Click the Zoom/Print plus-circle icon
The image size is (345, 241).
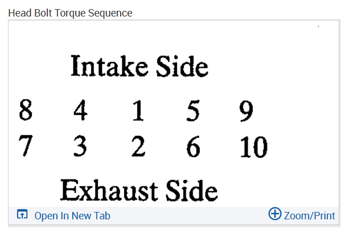coord(275,215)
